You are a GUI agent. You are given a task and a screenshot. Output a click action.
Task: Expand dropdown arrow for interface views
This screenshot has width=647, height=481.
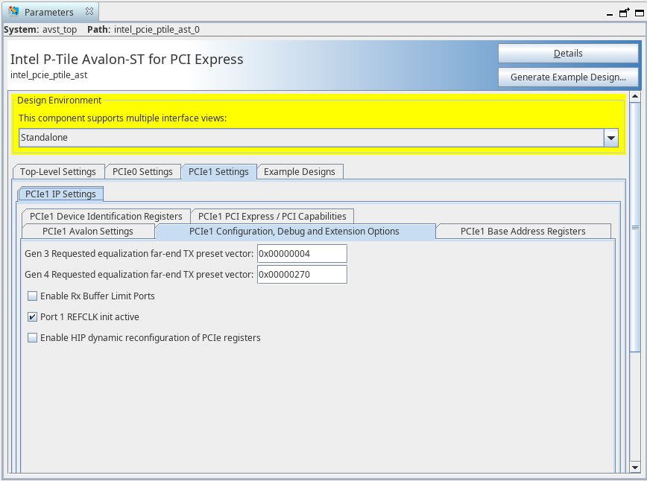point(611,138)
